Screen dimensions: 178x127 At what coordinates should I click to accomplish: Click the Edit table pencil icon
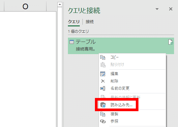pyautogui.click(x=103, y=74)
